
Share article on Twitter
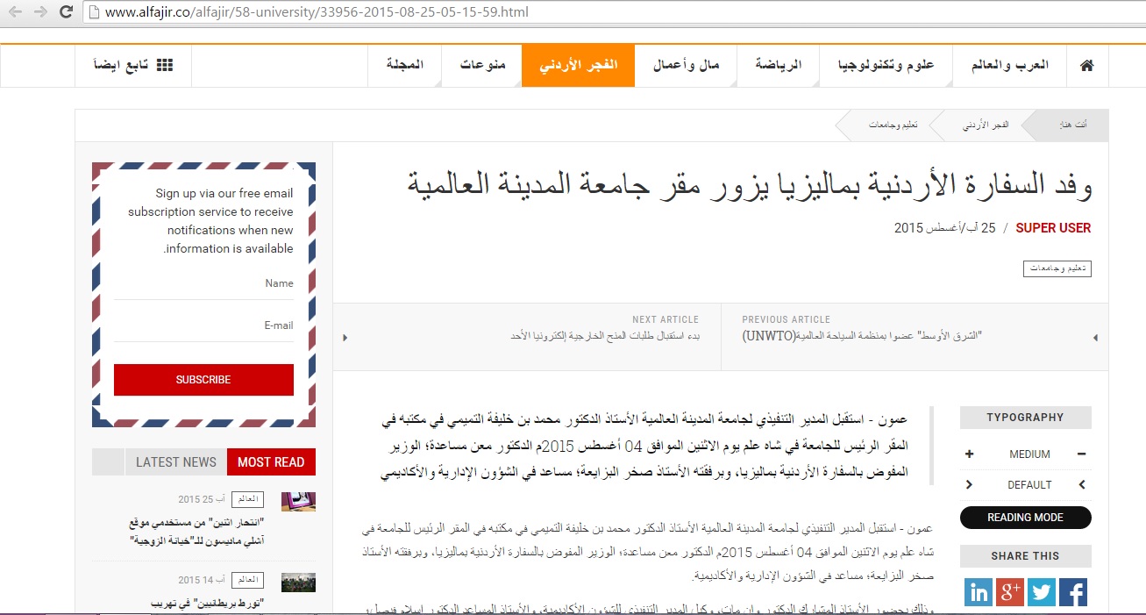pos(1041,592)
